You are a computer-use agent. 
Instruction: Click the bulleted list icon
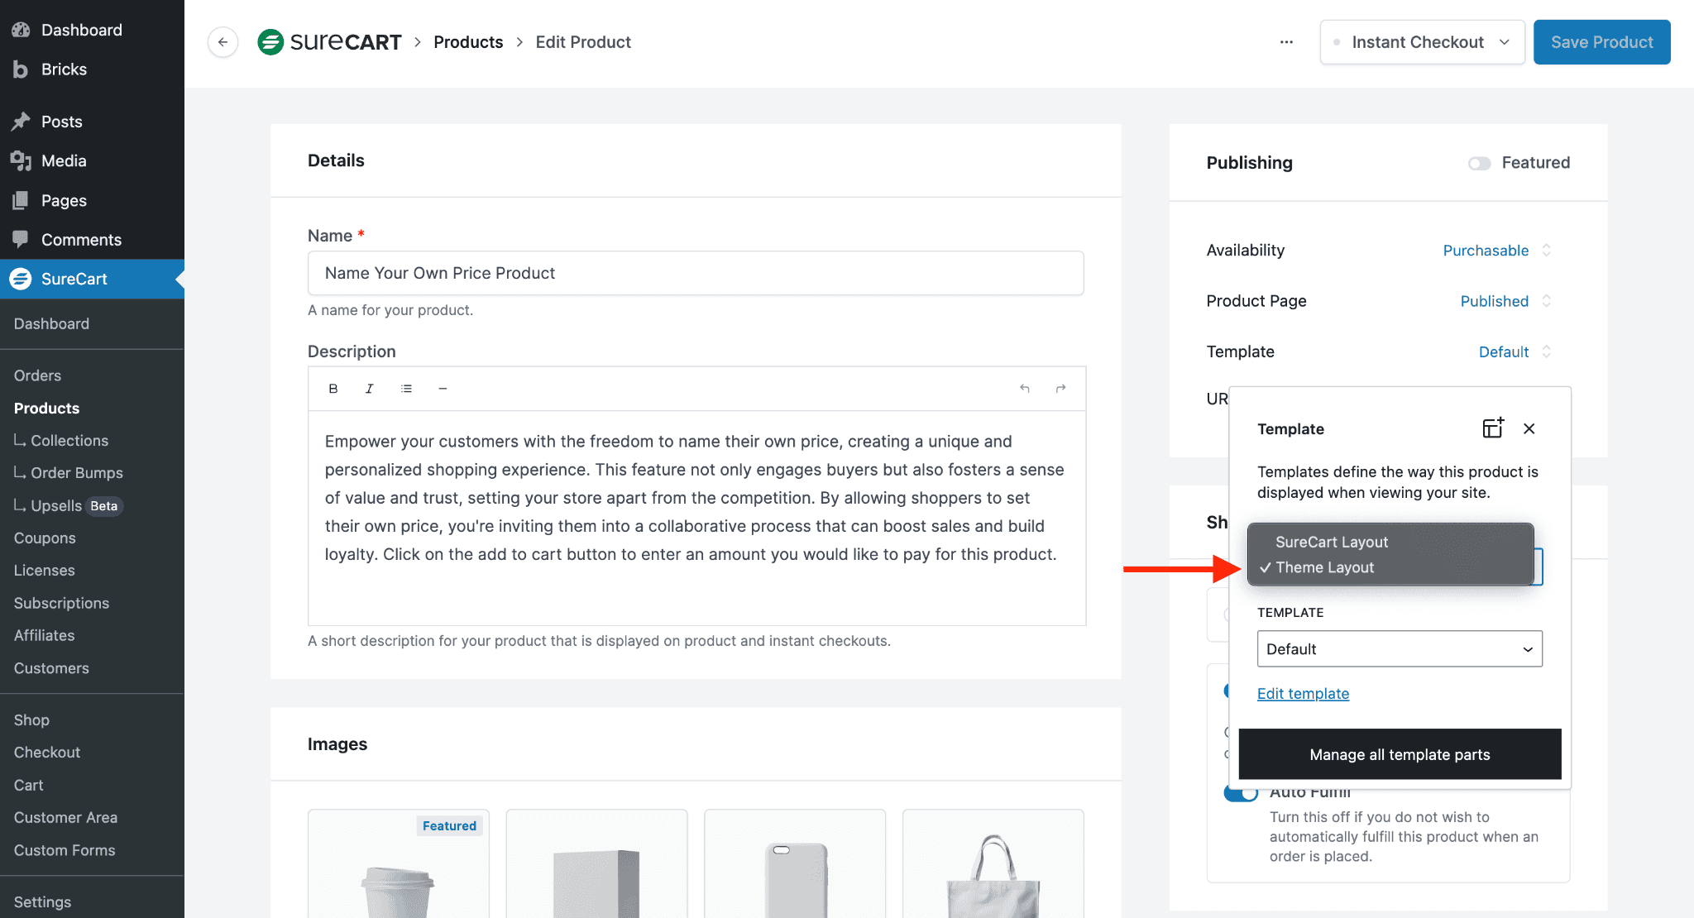[x=406, y=389]
